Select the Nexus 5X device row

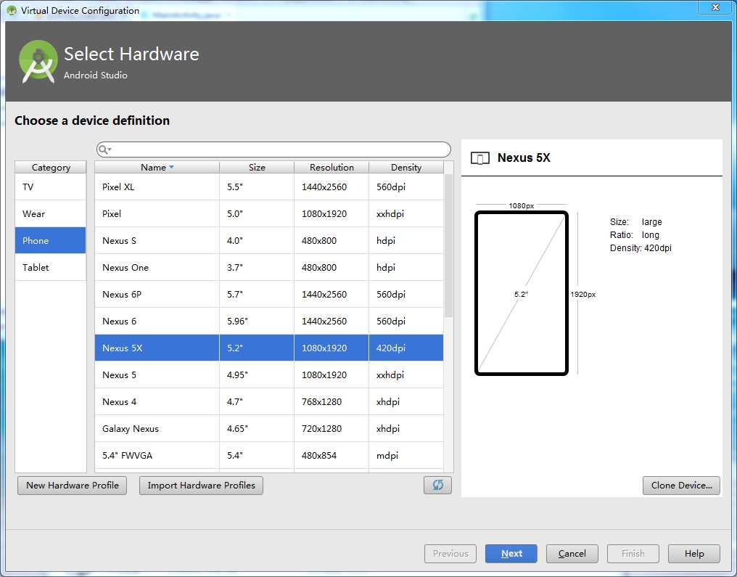tap(269, 348)
